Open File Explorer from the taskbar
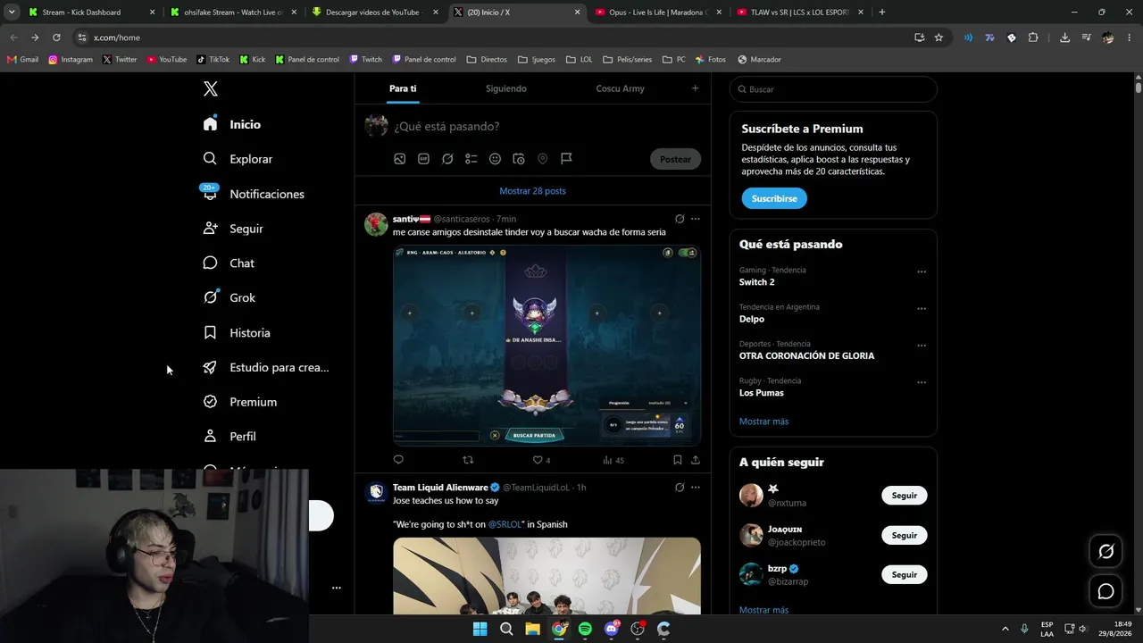The width and height of the screenshot is (1143, 643). pyautogui.click(x=532, y=629)
